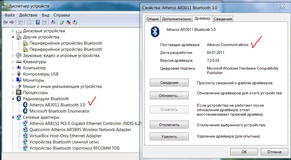Select the Bluetooth icon of Радиомодули Bluetooth

tap(19, 99)
